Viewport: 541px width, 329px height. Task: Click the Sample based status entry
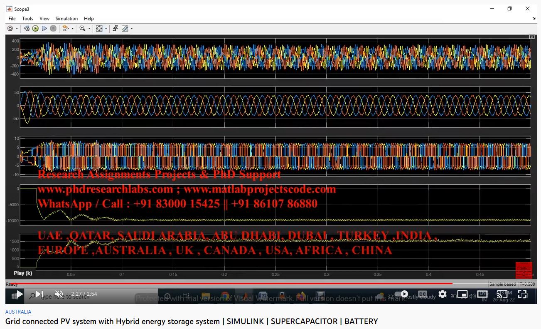click(x=502, y=284)
